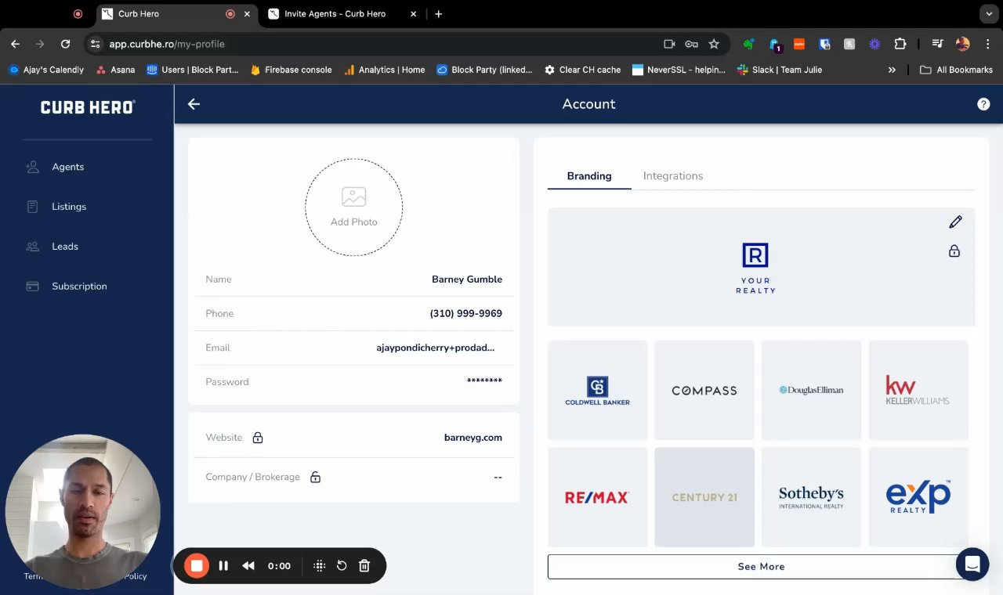
Task: Open the chat support bubble
Action: click(x=972, y=564)
